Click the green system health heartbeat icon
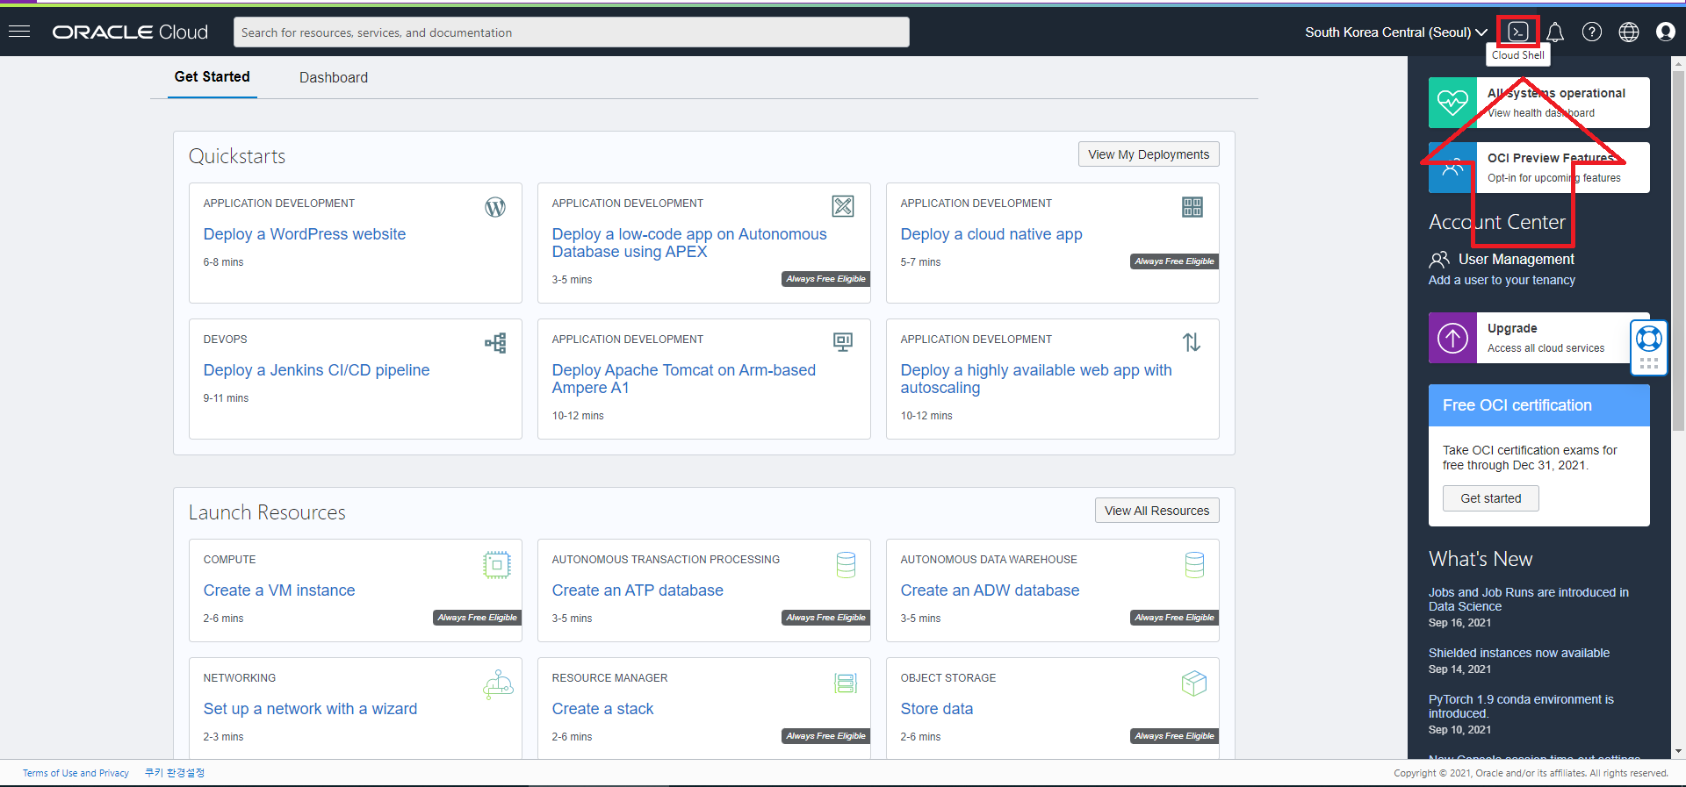The width and height of the screenshot is (1686, 787). (1452, 103)
